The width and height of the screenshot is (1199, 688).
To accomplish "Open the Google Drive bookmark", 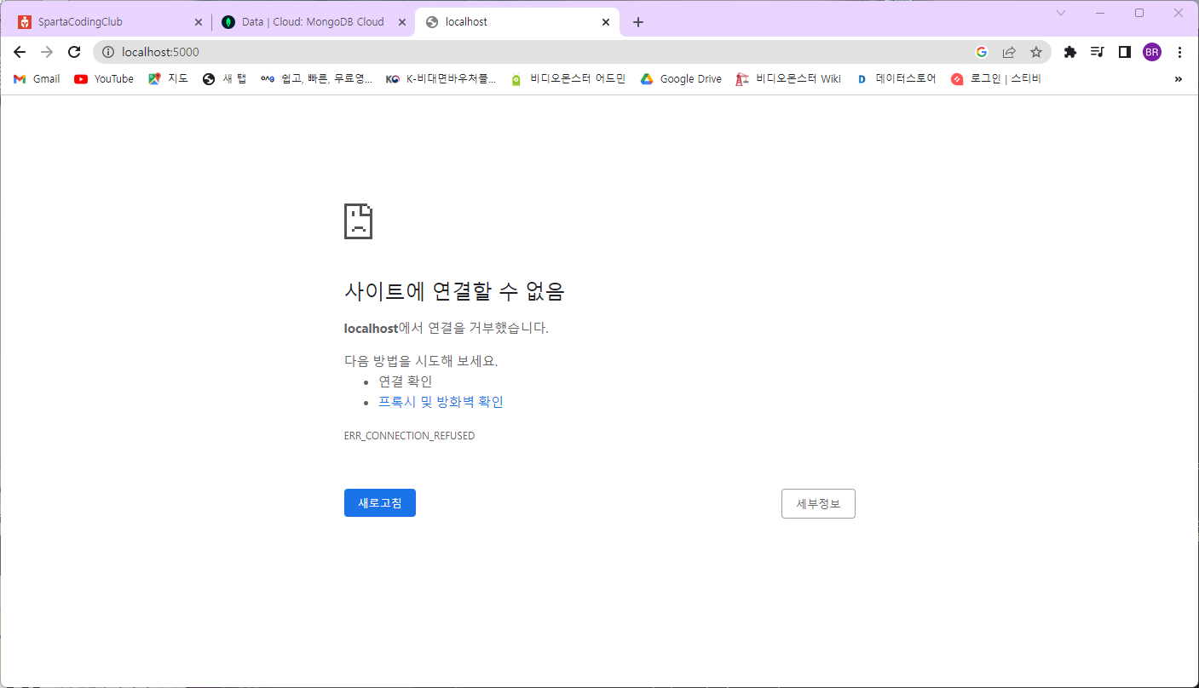I will (x=681, y=79).
